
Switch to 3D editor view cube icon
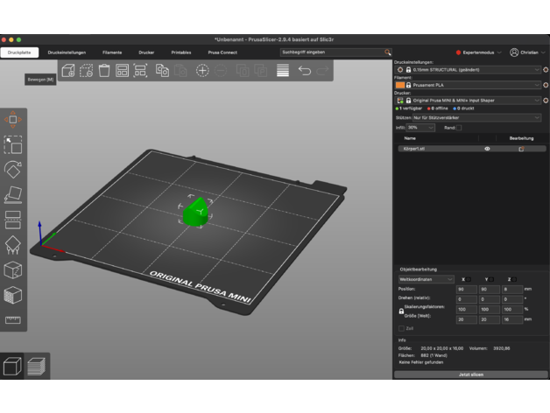coord(12,367)
